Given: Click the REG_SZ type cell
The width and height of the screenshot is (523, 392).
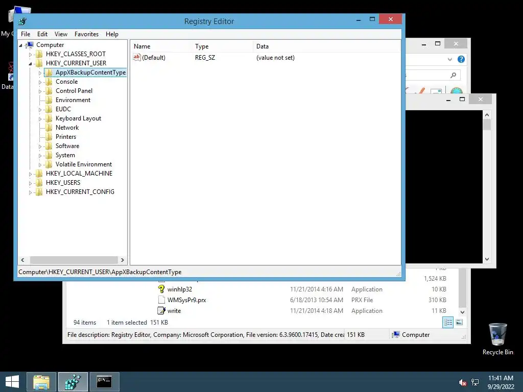Looking at the screenshot, I should coord(205,57).
